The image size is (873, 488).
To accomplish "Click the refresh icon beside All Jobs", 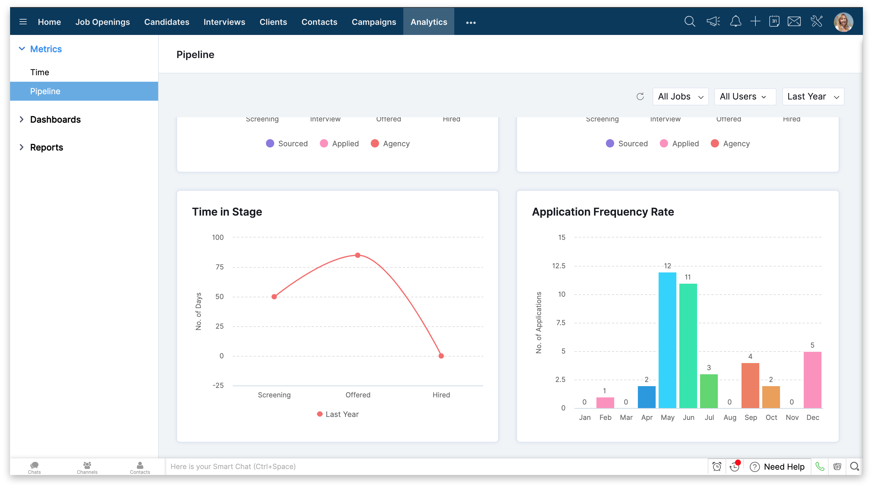I will [640, 97].
